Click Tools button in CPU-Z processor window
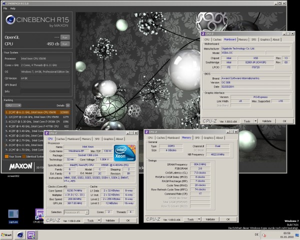 click(x=90, y=220)
